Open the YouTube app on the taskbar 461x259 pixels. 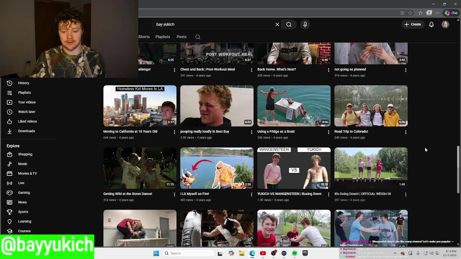coord(263,253)
